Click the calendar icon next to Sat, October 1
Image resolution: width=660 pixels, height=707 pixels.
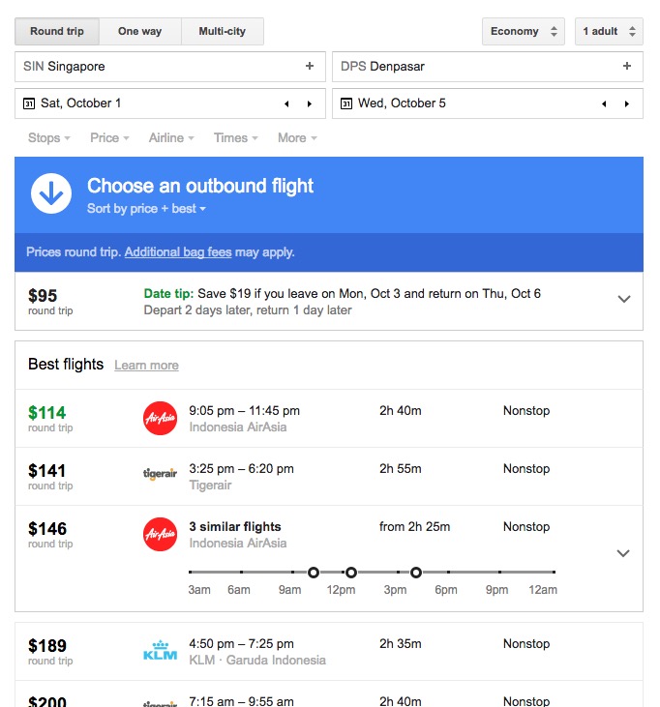tap(29, 103)
